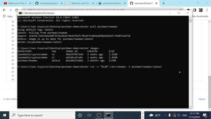Open Task View on the taskbar
This screenshot has height=119, width=211.
[x=89, y=115]
